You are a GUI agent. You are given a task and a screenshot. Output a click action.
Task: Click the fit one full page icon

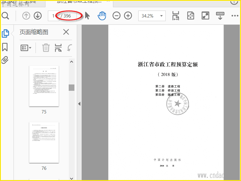click(191, 16)
